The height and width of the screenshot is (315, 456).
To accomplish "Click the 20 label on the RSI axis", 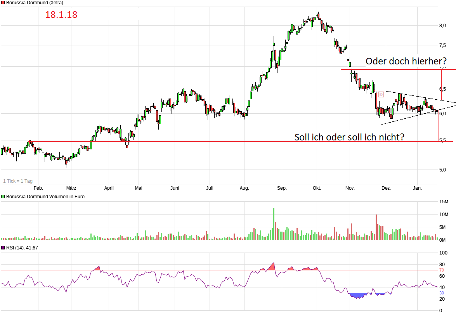I will click(442, 299).
